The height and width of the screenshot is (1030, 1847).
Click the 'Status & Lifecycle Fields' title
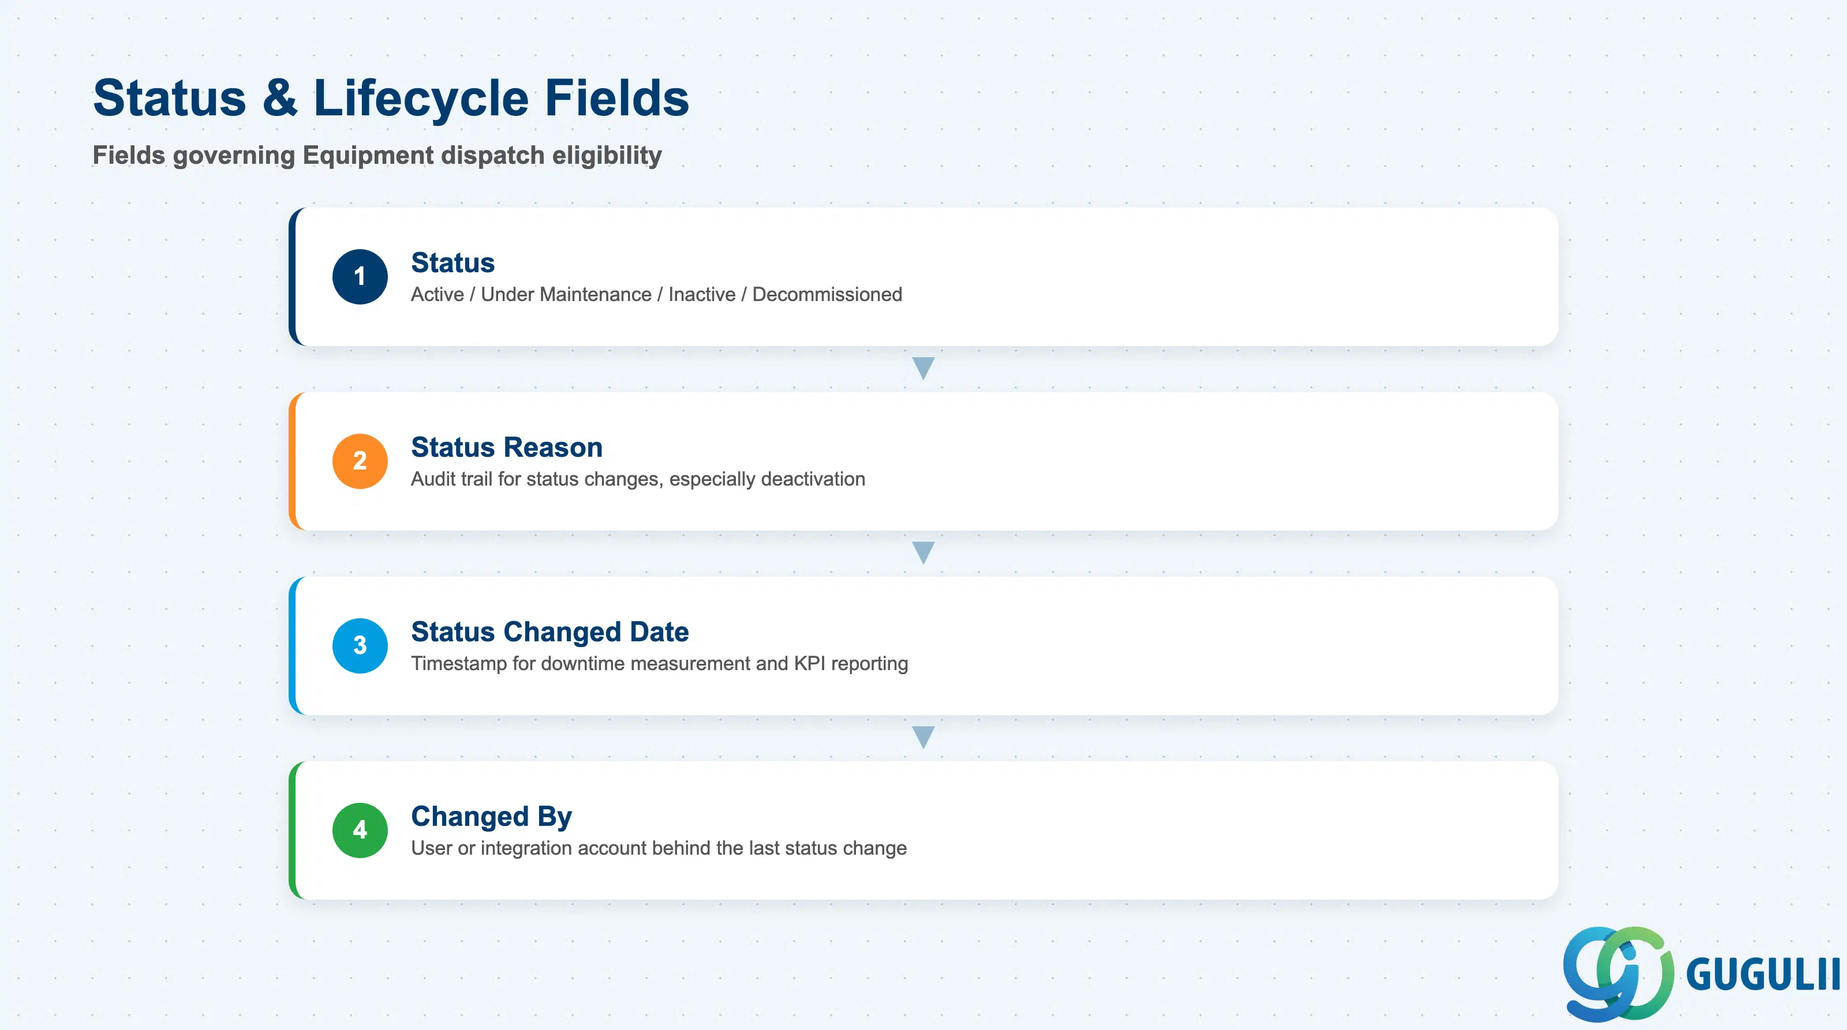click(391, 97)
